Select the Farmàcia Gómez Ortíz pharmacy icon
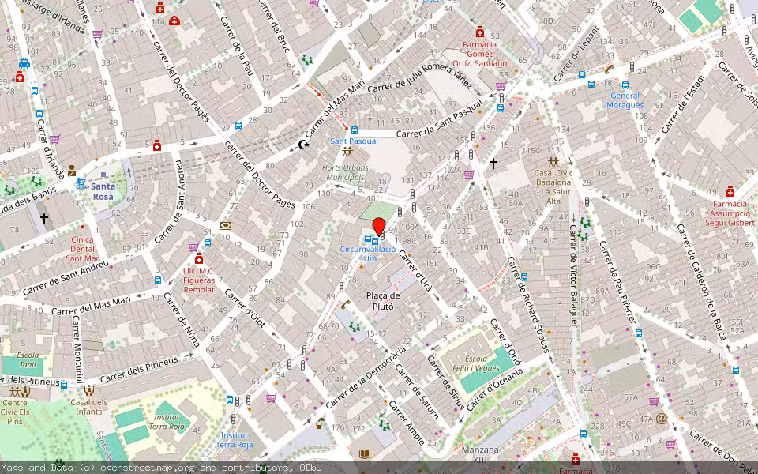Image resolution: width=758 pixels, height=474 pixels. coord(480,32)
